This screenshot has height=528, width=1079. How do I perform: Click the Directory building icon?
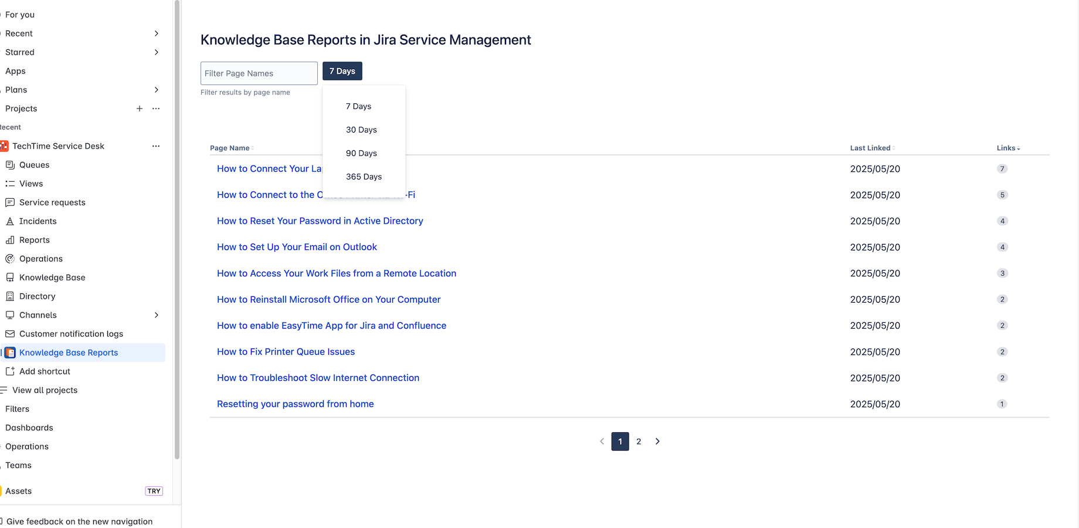(10, 296)
